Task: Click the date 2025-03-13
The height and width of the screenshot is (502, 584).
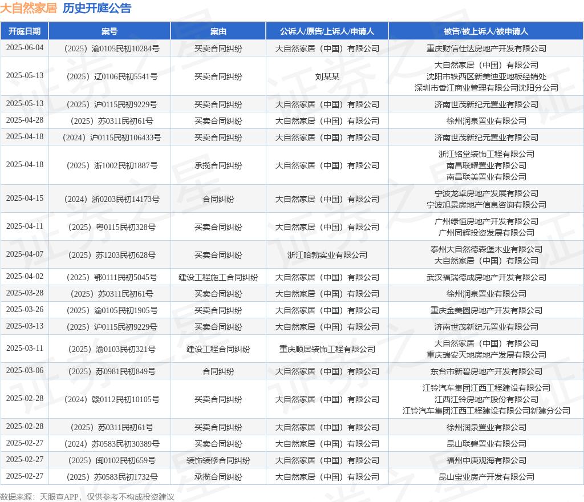Action: (x=25, y=326)
